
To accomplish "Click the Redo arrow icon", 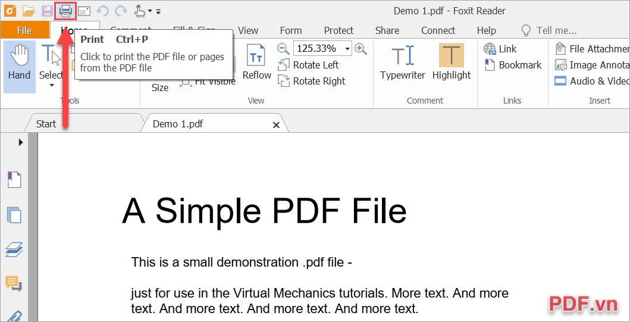I will pos(121,11).
